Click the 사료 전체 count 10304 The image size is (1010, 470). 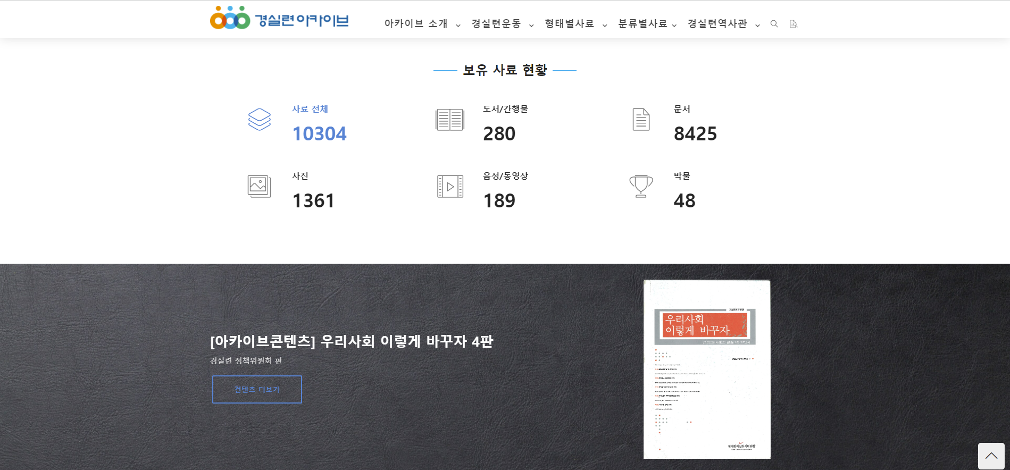(x=319, y=134)
